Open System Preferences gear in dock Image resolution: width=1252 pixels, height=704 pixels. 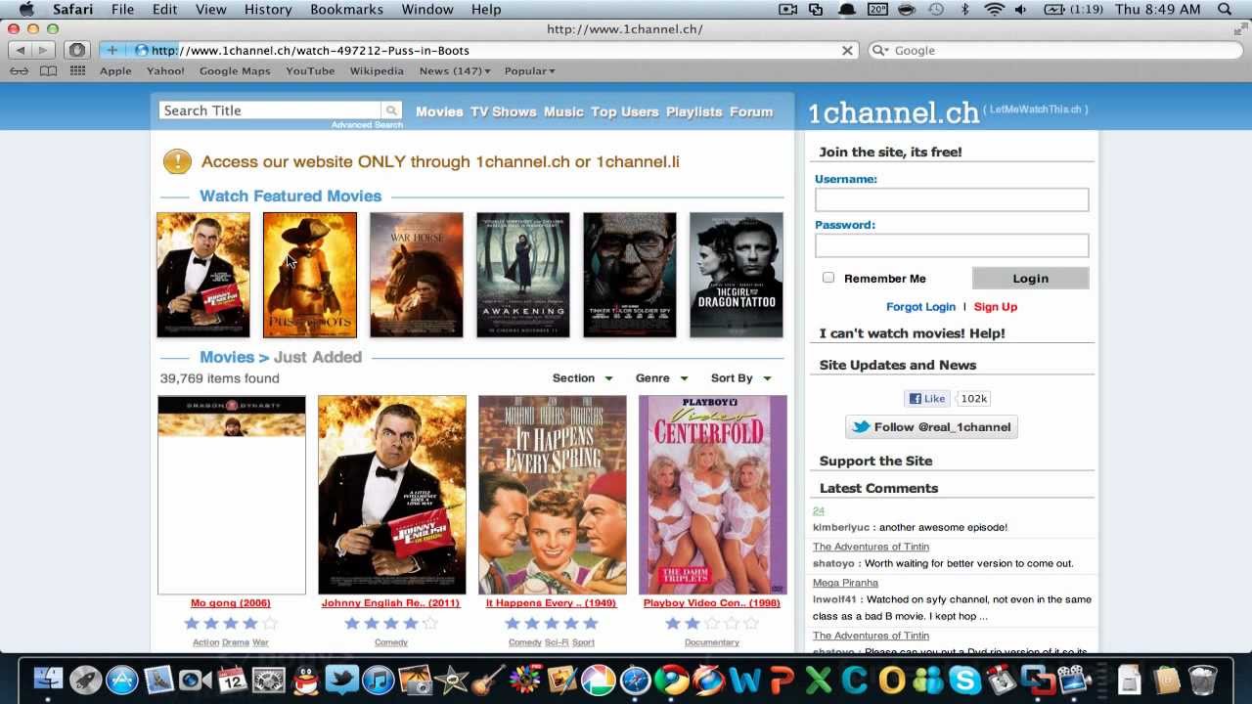(268, 679)
